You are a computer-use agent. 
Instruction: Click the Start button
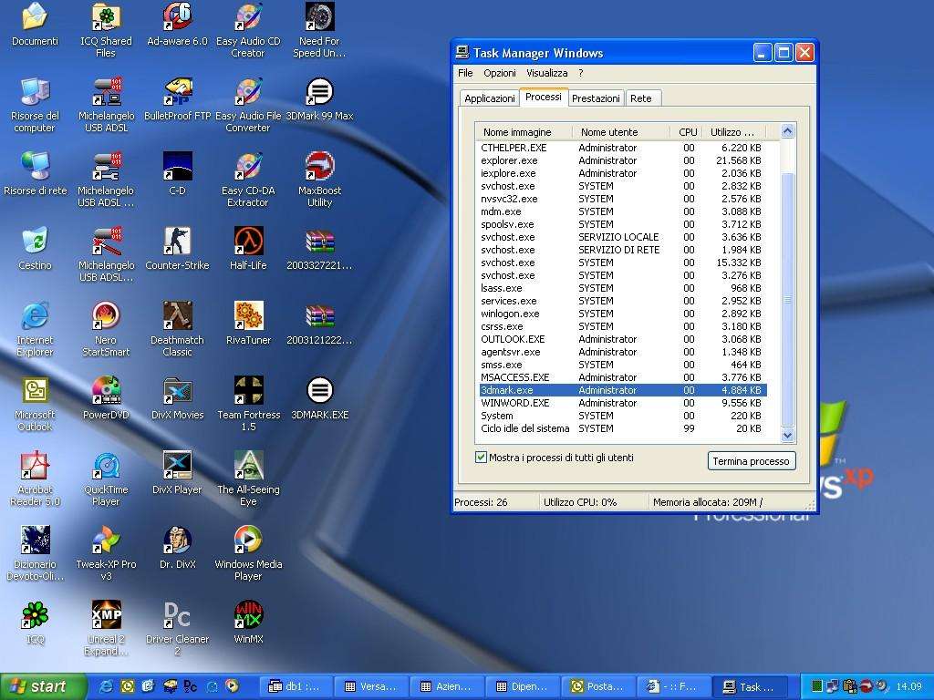(x=44, y=686)
